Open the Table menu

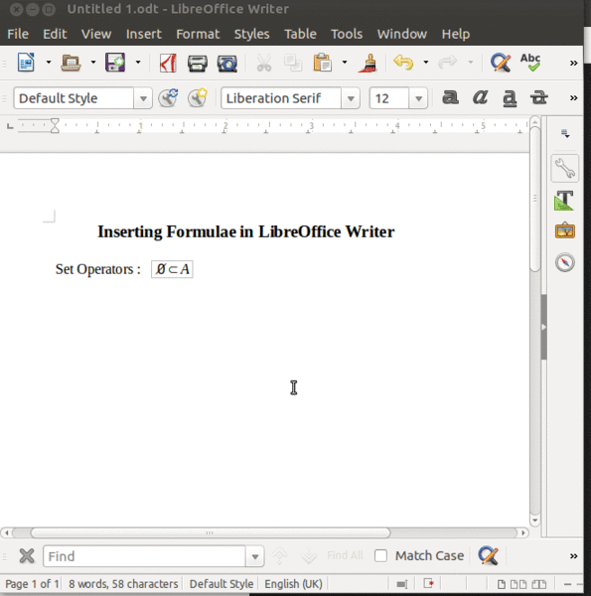click(x=300, y=34)
